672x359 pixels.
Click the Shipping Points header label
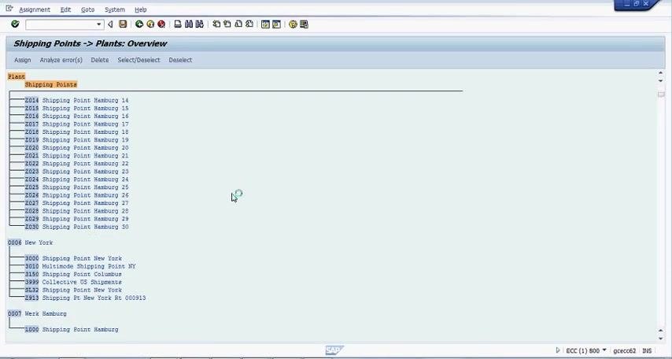click(50, 84)
